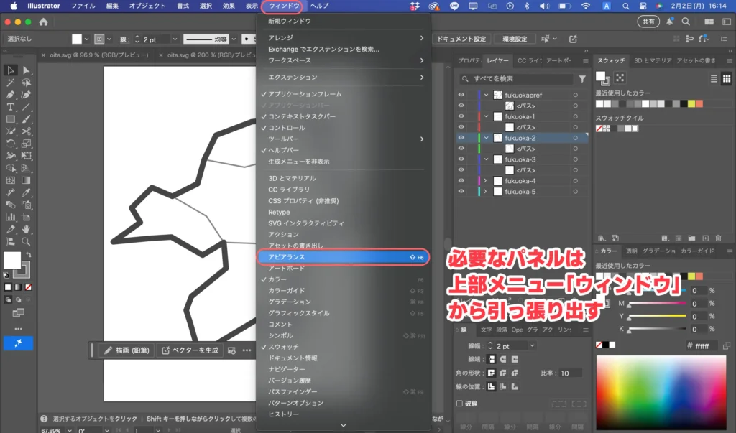
Task: Collapse the fukuoka-2 layer
Action: [x=485, y=139]
